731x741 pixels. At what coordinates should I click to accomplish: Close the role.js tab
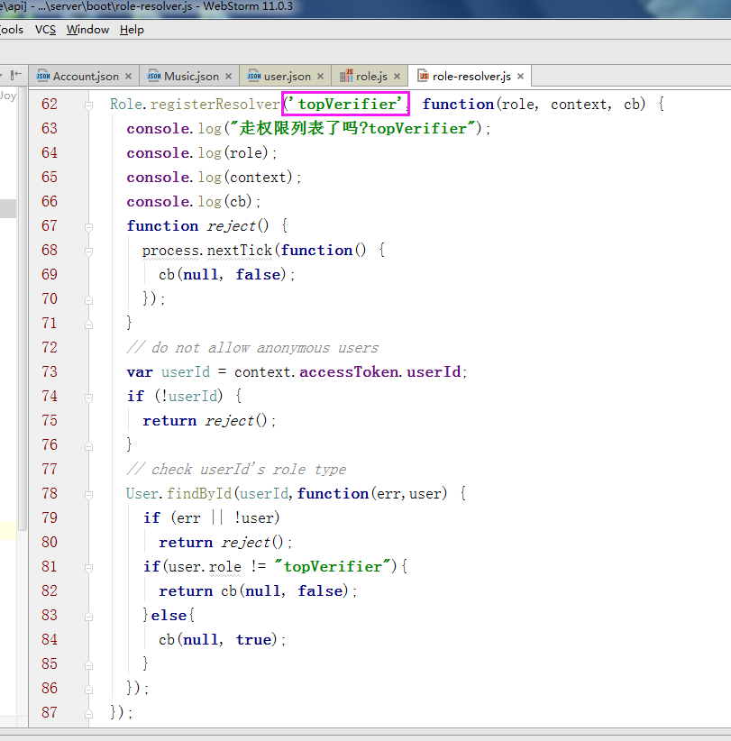(x=397, y=76)
